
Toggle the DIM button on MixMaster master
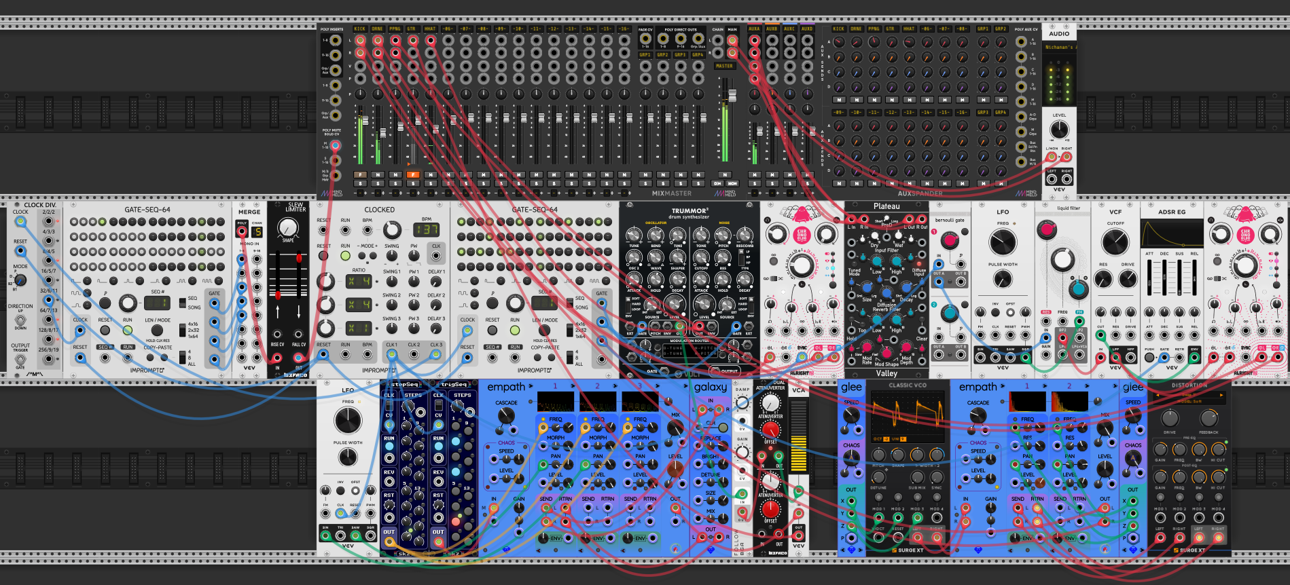717,183
